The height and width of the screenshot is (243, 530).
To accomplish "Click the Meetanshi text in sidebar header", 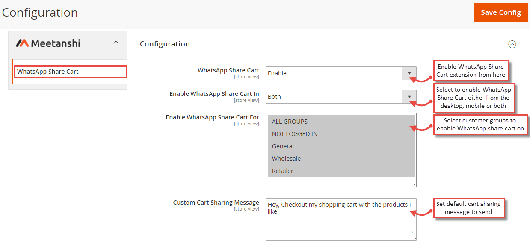I will (x=56, y=43).
